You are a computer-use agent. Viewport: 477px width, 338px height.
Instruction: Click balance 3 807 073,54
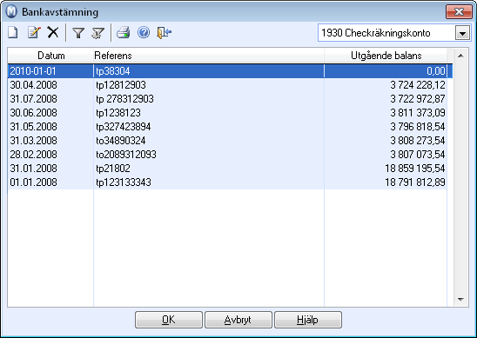418,155
